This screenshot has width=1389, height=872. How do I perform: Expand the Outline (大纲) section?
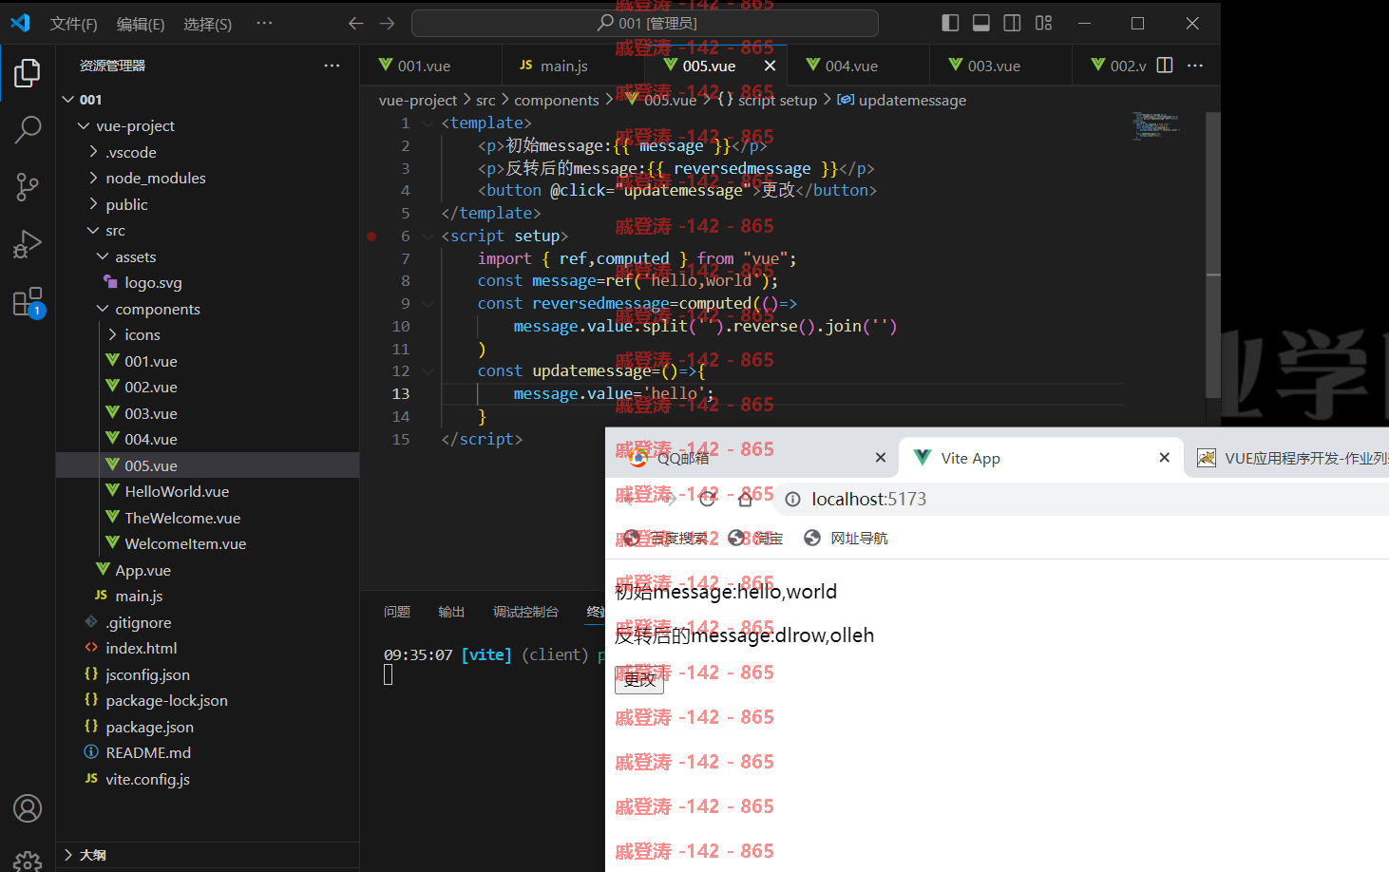pos(207,855)
